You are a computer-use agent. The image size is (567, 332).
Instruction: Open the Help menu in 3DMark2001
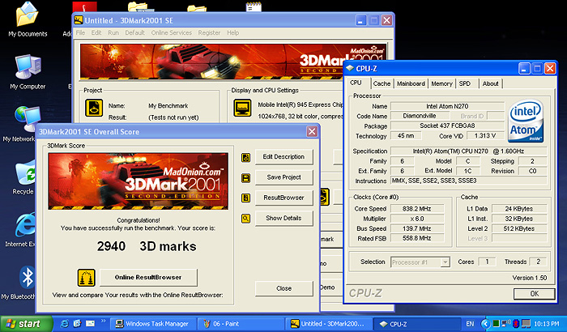(x=233, y=32)
